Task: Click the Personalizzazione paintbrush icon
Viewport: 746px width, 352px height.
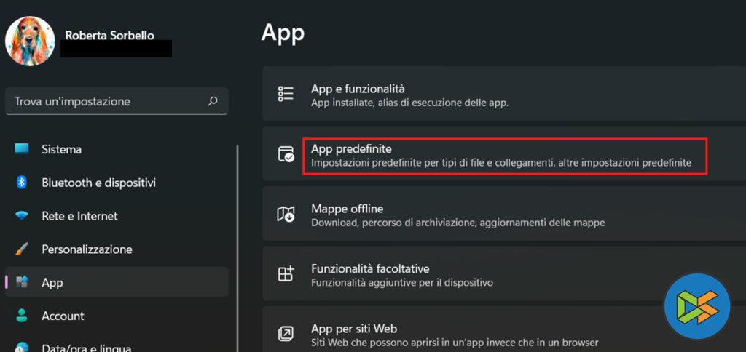Action: [22, 249]
